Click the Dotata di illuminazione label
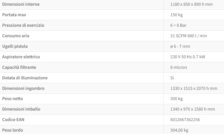The width and height of the screenshot is (224, 134). coord(25,78)
